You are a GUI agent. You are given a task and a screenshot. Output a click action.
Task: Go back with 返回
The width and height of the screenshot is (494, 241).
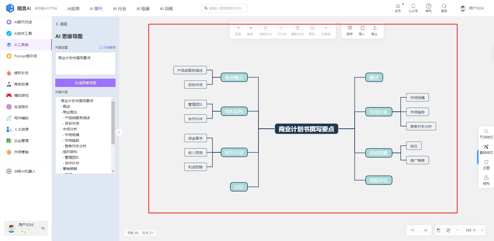(x=61, y=24)
